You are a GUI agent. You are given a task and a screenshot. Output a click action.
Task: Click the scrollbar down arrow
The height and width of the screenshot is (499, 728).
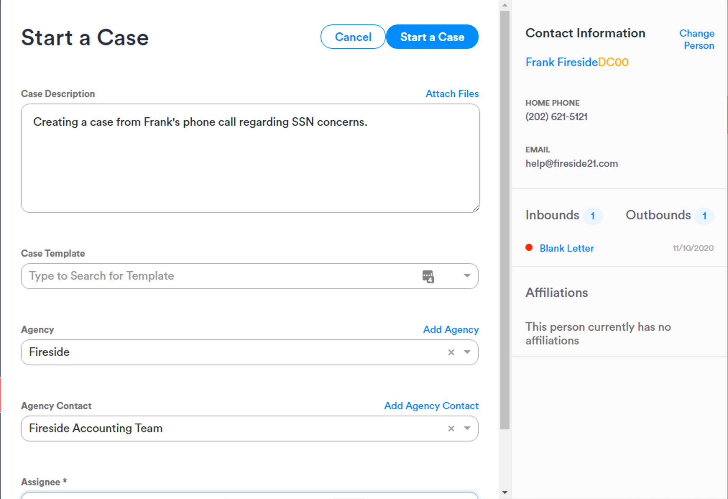click(x=505, y=493)
